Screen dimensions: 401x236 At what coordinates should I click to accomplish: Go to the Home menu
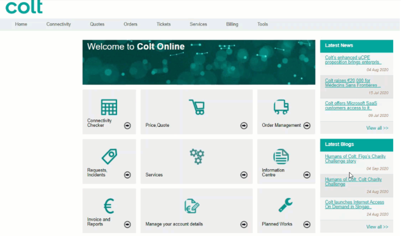[x=21, y=24]
